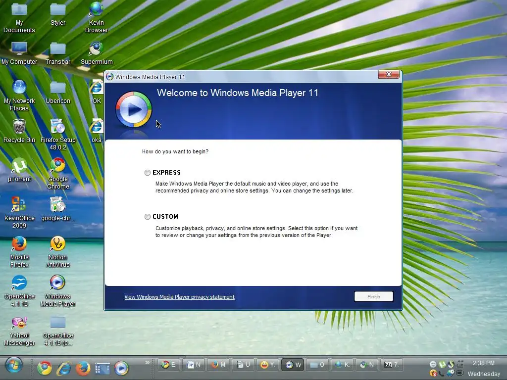Switch to the Supermium 'N' taskbar button
The height and width of the screenshot is (380, 507).
click(x=367, y=365)
